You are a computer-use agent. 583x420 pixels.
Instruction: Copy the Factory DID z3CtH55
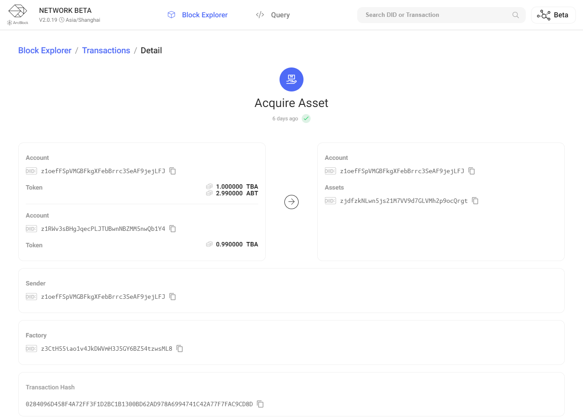180,349
